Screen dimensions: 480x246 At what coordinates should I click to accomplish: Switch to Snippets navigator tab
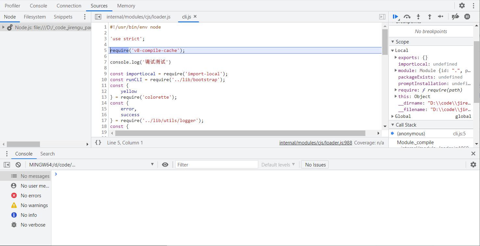[x=63, y=17]
